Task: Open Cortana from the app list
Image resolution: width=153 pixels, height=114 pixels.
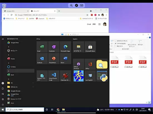Action: pos(21,67)
